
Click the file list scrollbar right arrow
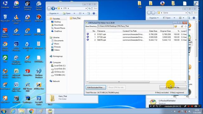click(x=185, y=82)
